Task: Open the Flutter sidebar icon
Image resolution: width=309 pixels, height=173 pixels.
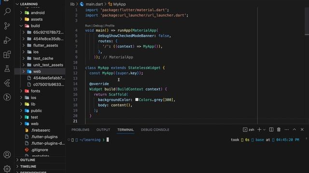Action: 7,83
